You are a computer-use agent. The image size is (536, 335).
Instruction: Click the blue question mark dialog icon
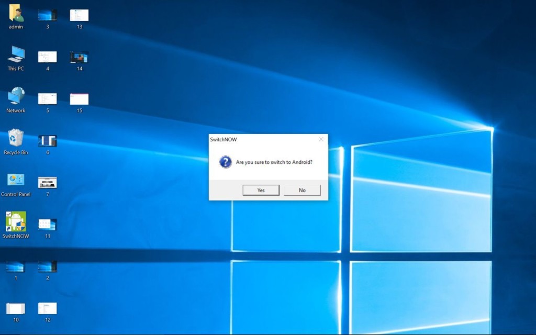coord(225,162)
